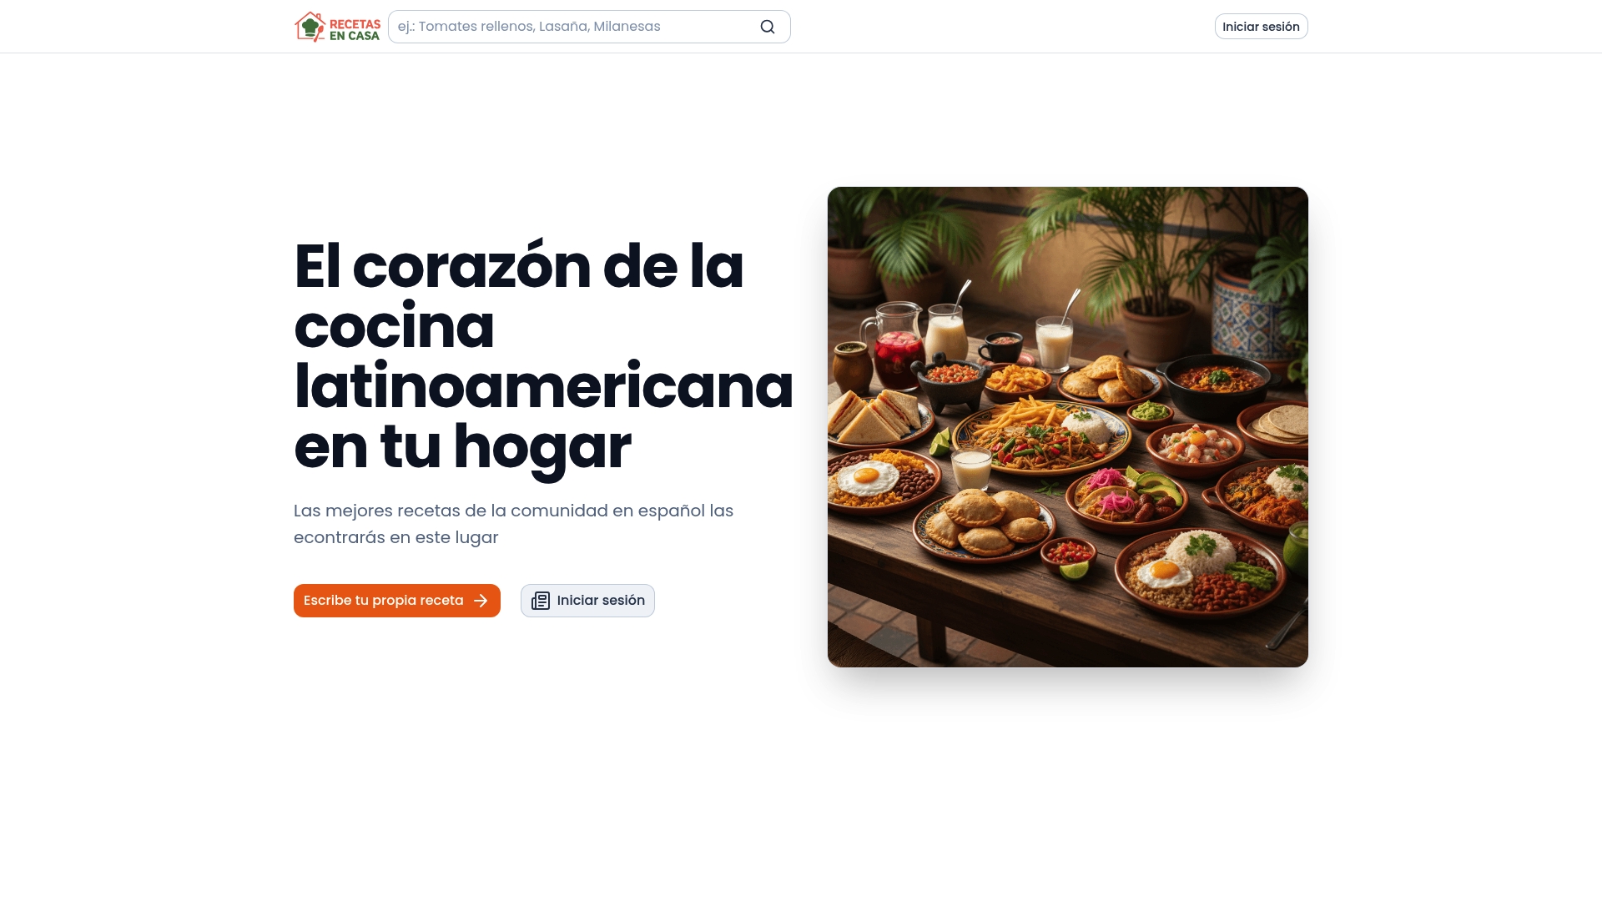
Task: Click the empanadas plate in the photo
Action: point(985,521)
